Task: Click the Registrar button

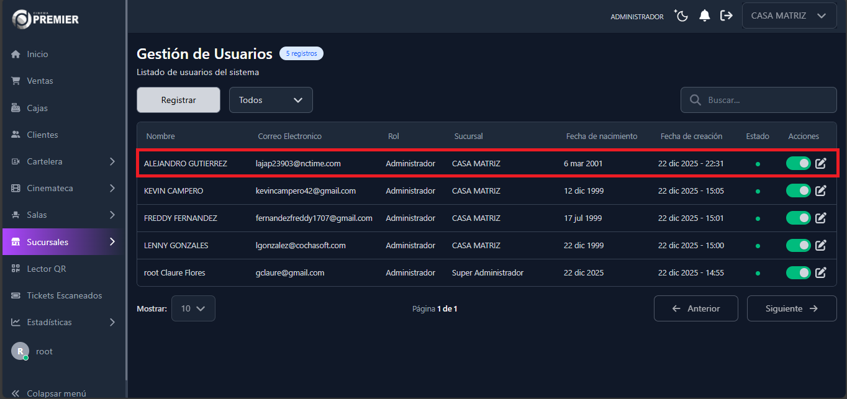Action: (x=178, y=100)
